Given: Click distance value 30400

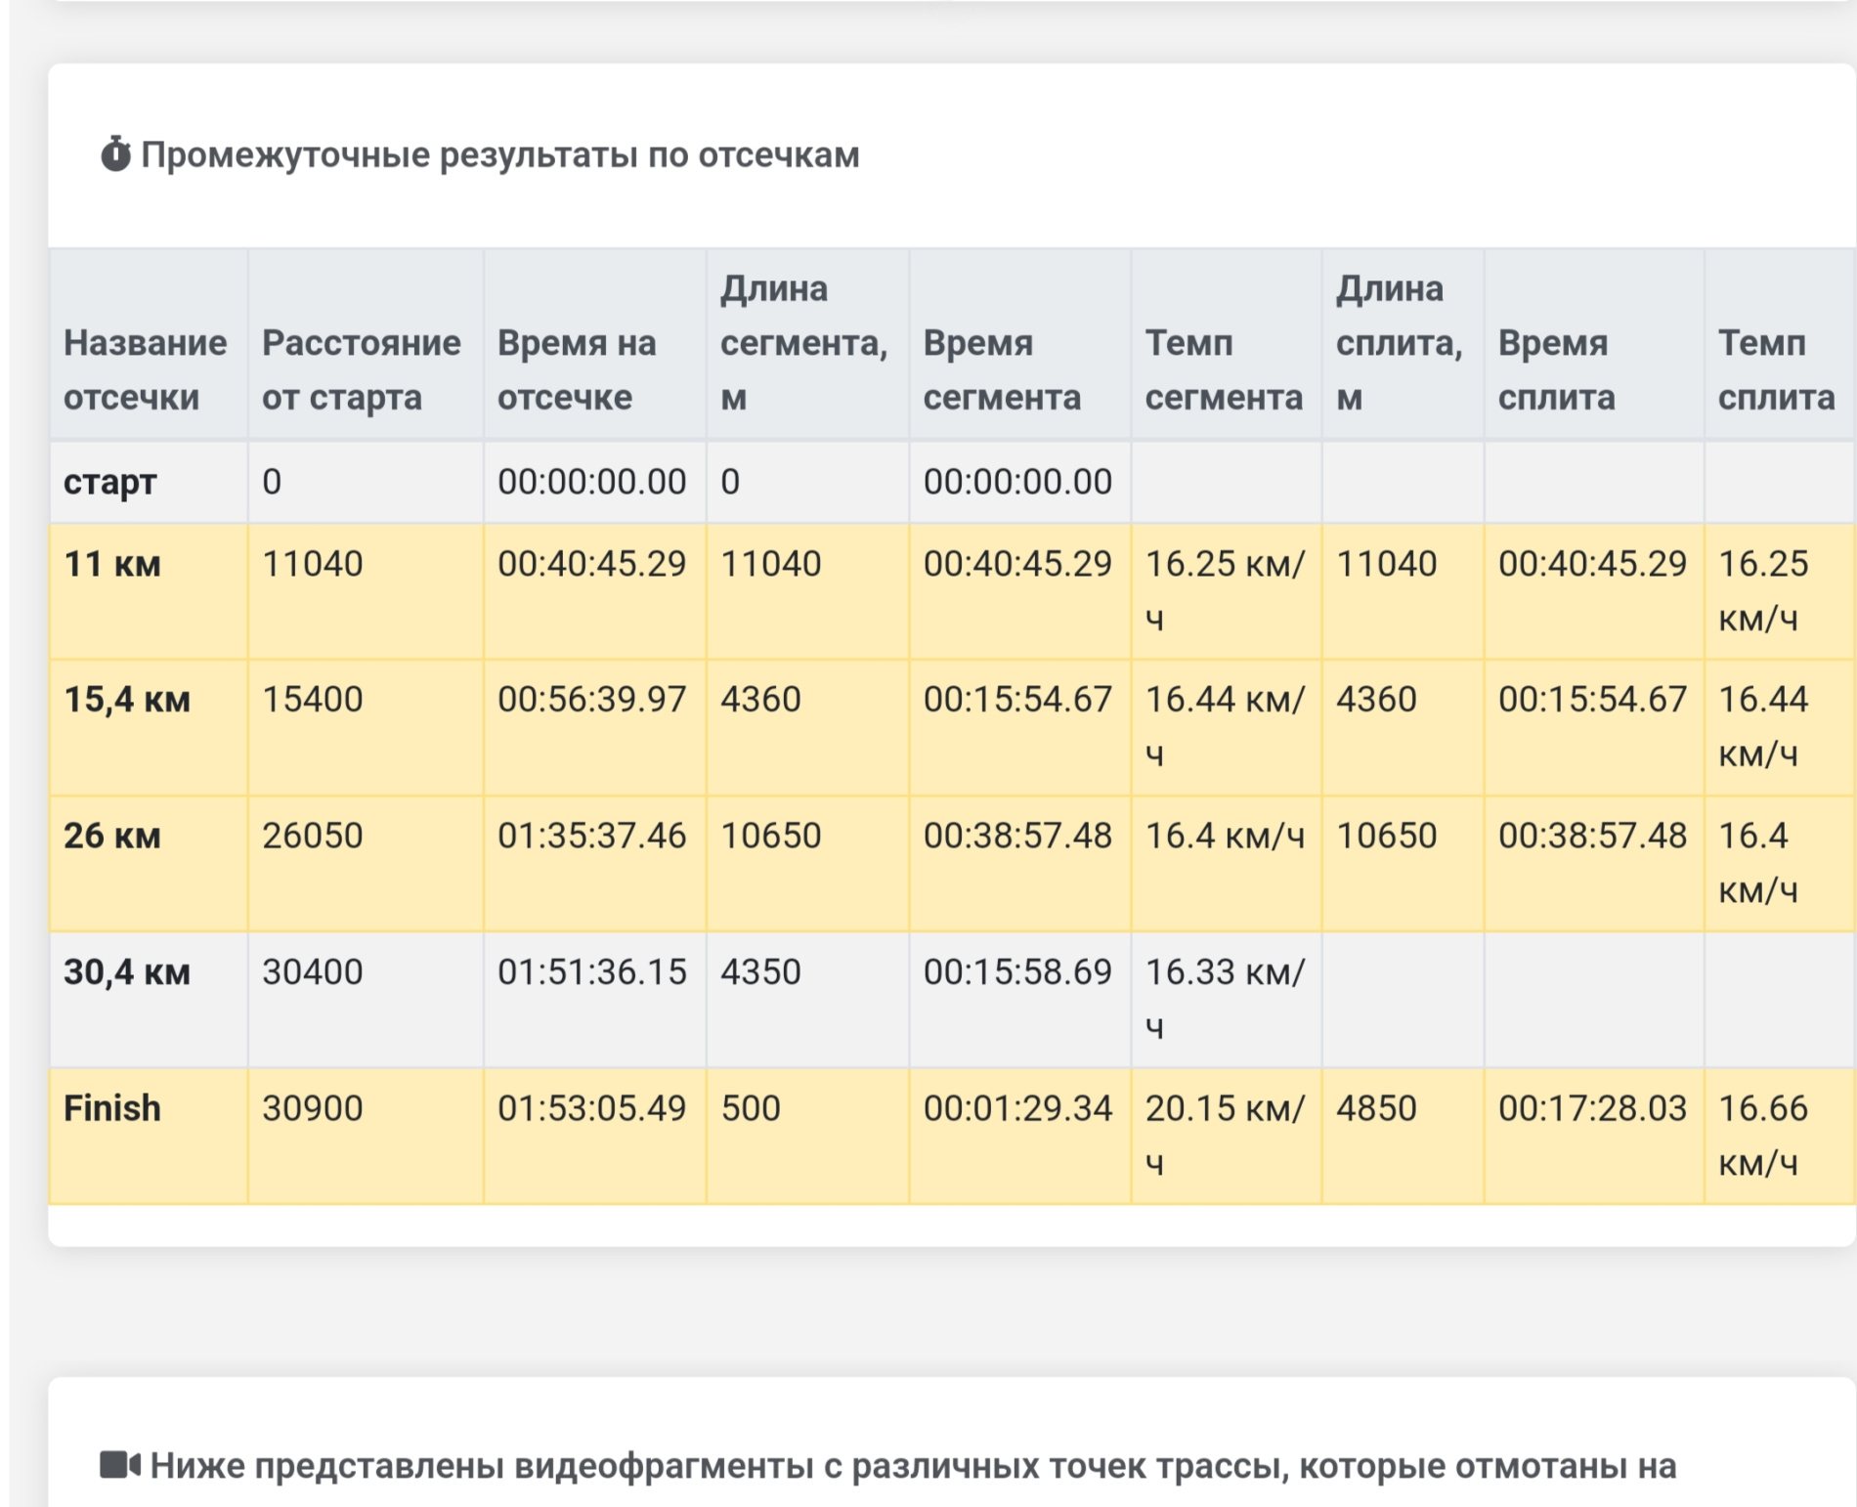Looking at the screenshot, I should pyautogui.click(x=312, y=971).
